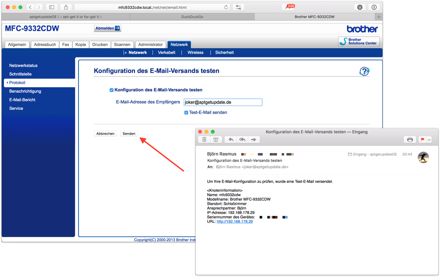Delete the email with trash icon

point(204,140)
